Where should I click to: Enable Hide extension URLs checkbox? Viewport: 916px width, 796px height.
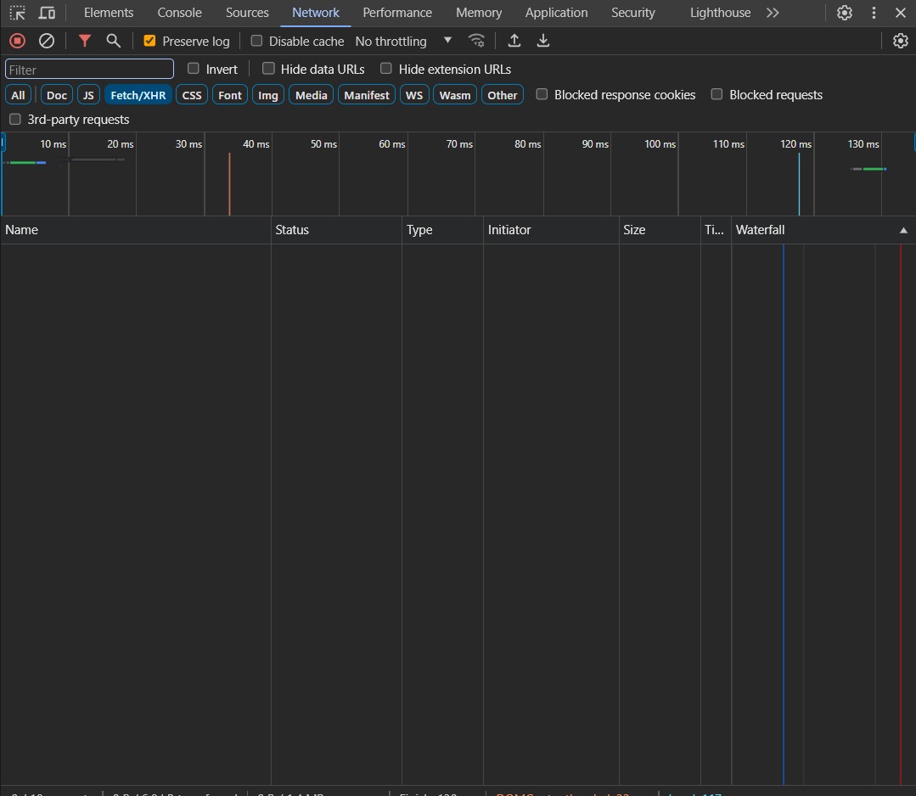(x=386, y=69)
